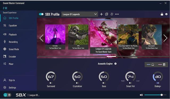The height and width of the screenshot is (99, 170).
Task: Adjust the master volume slider
Action: [155, 95]
